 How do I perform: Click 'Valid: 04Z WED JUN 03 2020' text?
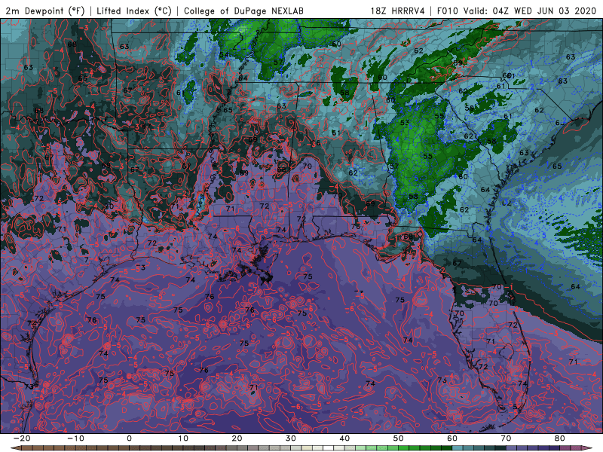pos(530,11)
